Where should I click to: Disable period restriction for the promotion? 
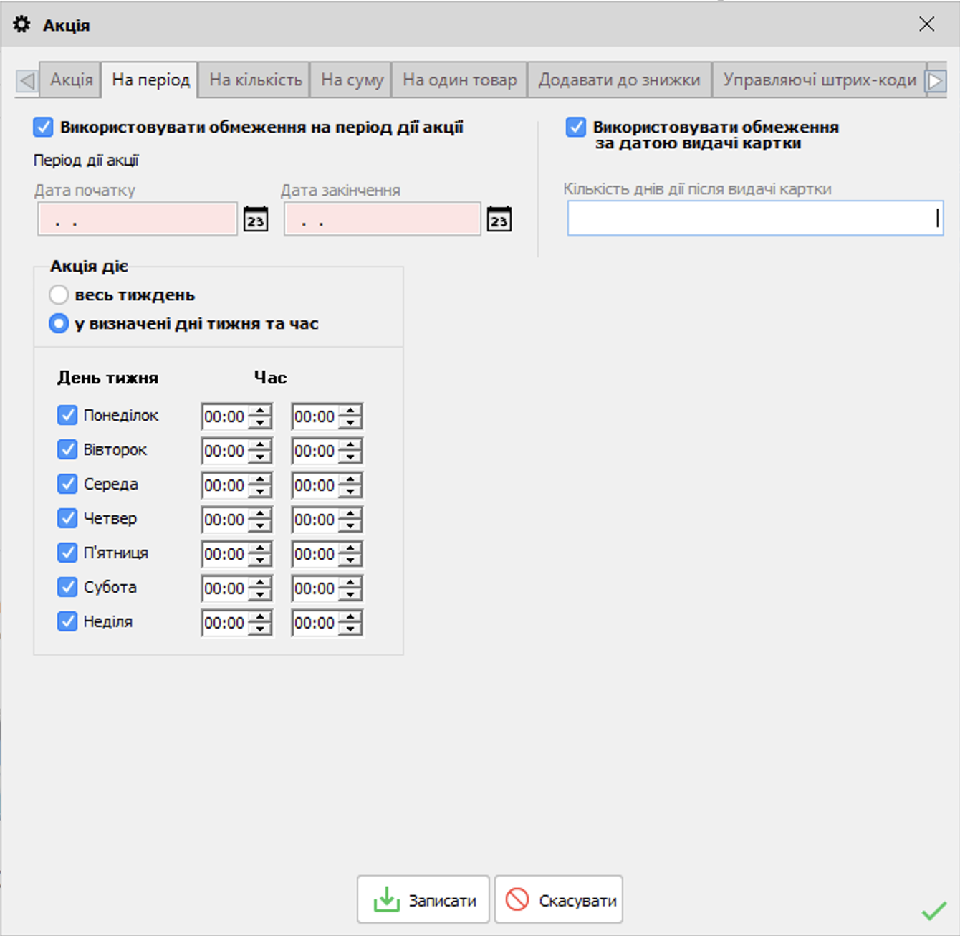(43, 128)
